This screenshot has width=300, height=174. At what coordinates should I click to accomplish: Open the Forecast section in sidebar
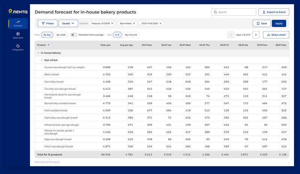point(18,23)
